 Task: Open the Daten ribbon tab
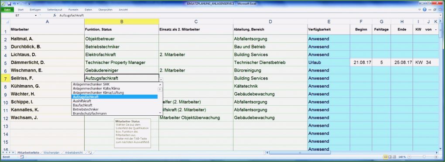(88, 10)
